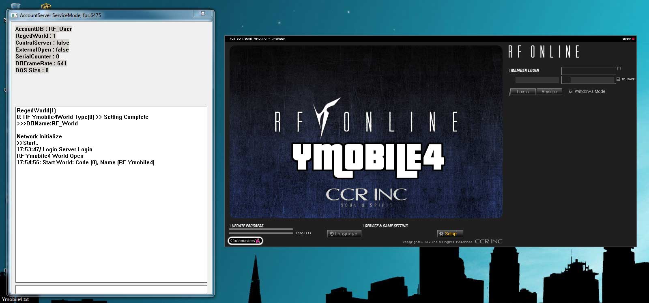Click the 'DQS Size : 0' status line
The height and width of the screenshot is (303, 649).
click(x=32, y=70)
